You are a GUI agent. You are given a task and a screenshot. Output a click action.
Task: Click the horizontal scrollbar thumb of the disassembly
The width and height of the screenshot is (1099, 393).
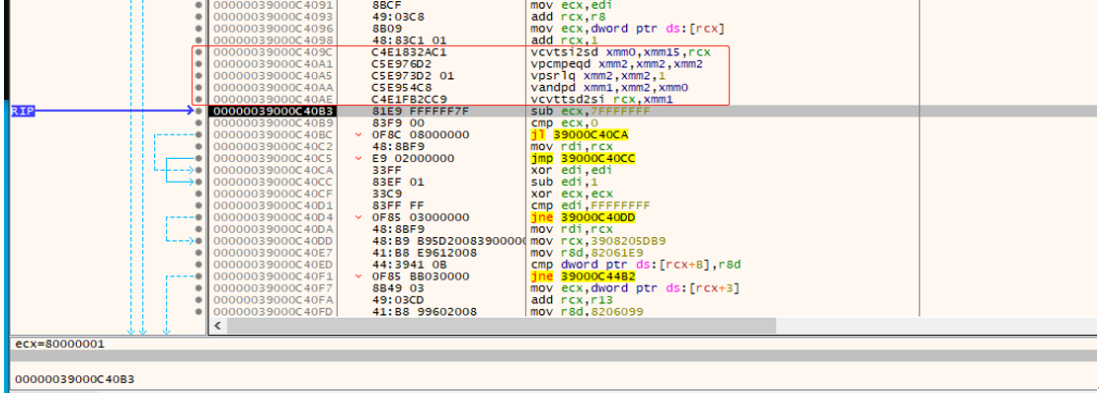(x=502, y=325)
